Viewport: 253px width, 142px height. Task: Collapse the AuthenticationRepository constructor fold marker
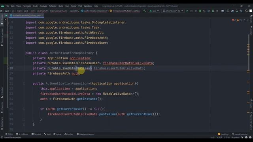point(24,83)
